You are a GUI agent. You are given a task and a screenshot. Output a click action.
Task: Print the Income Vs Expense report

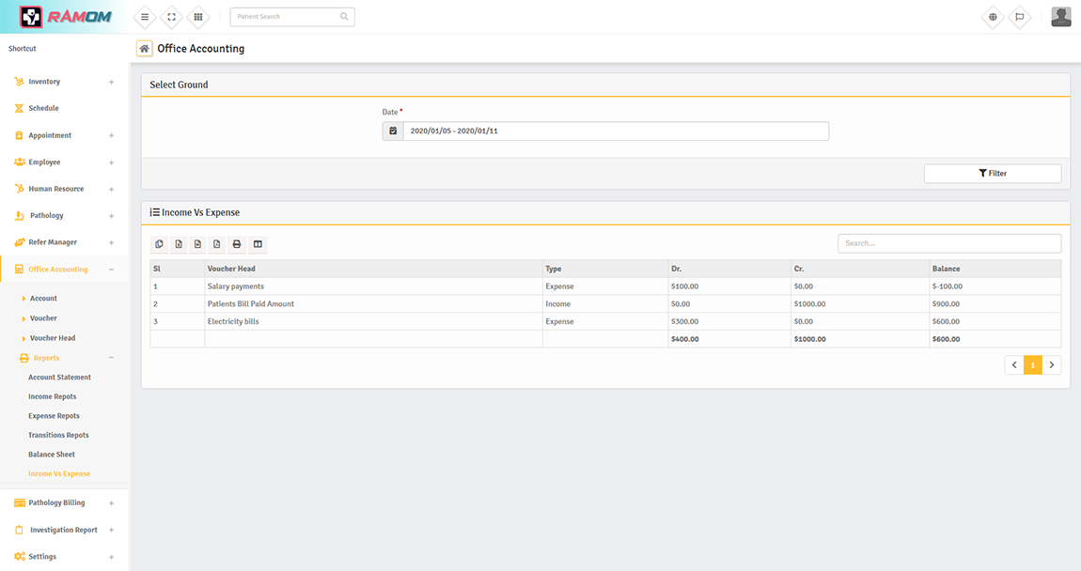click(237, 244)
